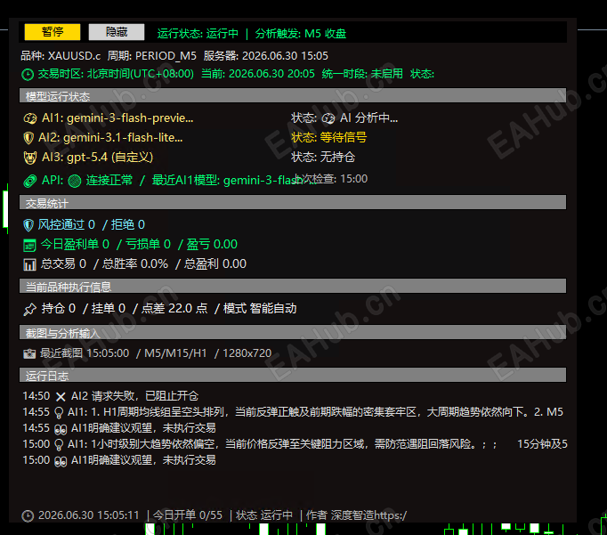The image size is (607, 535).
Task: Click the clock icon beside 交易时区
Action: (28, 74)
